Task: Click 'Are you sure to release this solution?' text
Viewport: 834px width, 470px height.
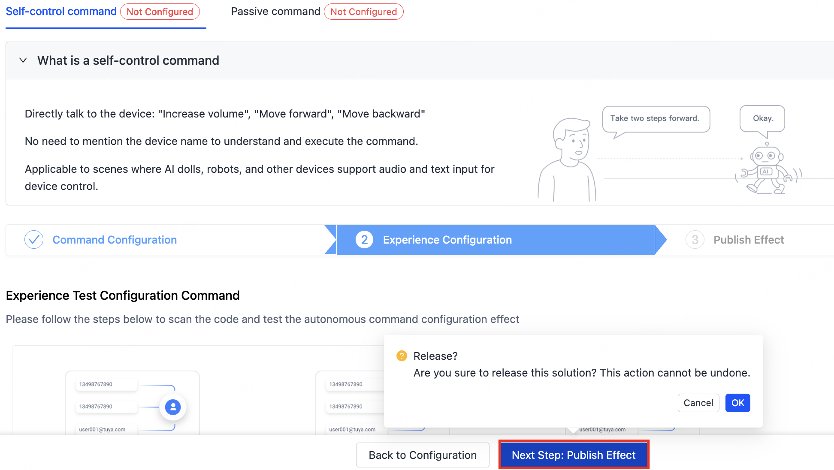Action: click(x=505, y=373)
